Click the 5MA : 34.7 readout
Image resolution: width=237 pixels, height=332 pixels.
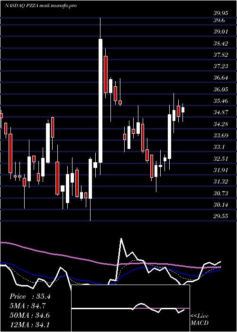(x=27, y=306)
